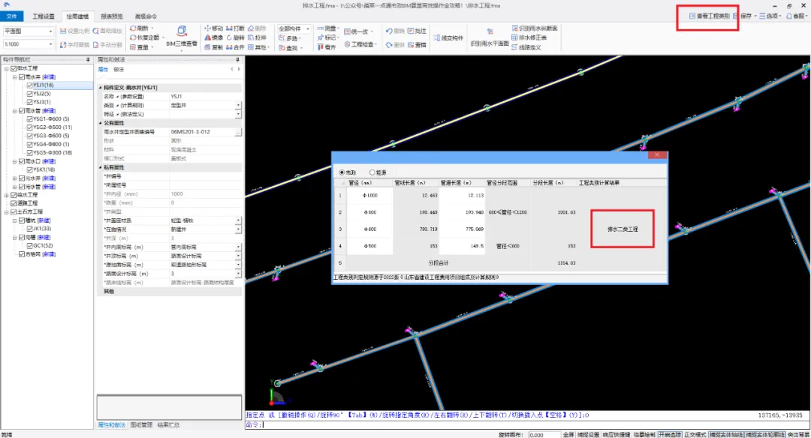
Task: Click the 排水二类工程 result cell
Action: [x=623, y=229]
